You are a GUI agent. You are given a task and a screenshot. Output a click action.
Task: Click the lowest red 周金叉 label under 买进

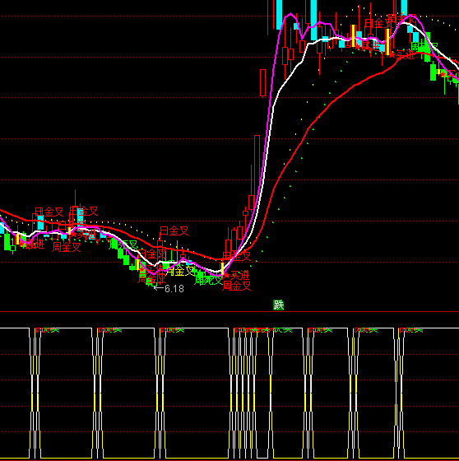point(236,286)
